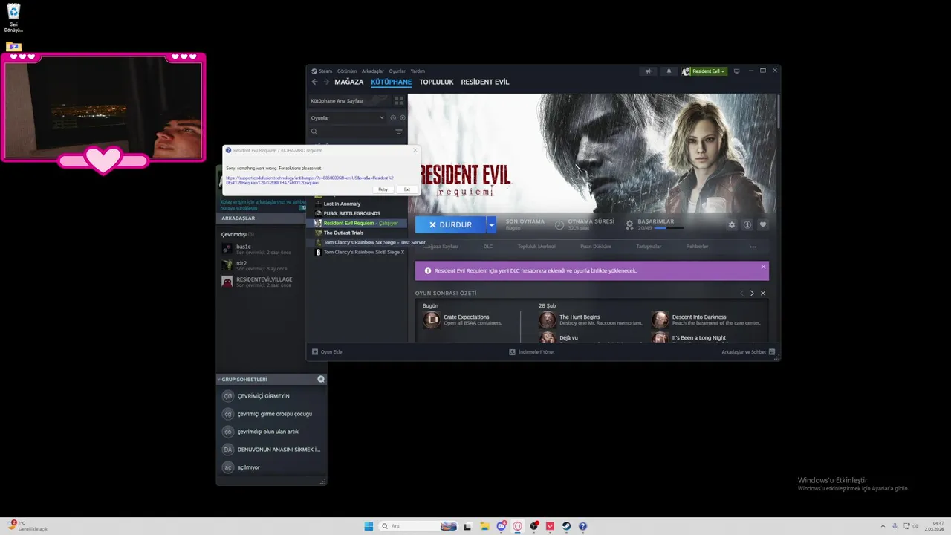The width and height of the screenshot is (951, 535).
Task: Expand the Oyunlar collection dropdown
Action: click(x=382, y=117)
